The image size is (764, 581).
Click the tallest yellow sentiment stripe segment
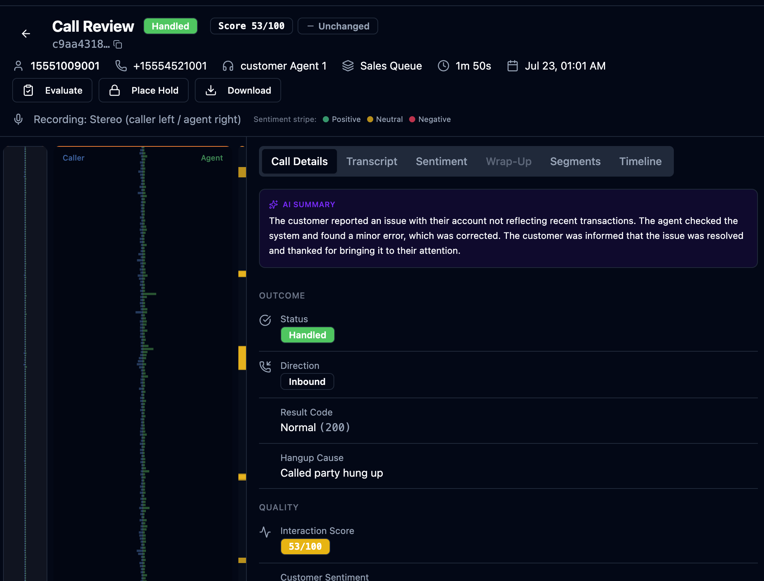pos(242,358)
